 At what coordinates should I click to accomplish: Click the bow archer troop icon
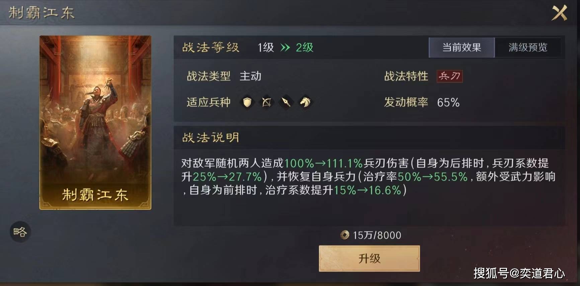coord(266,102)
